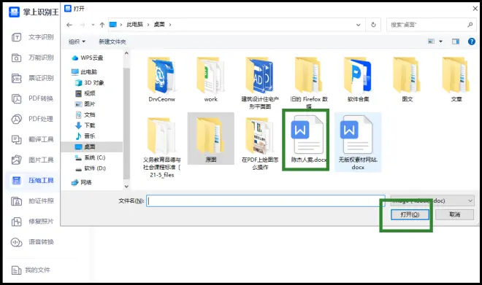
Task: Select the 建筑设计住宅户形平面图 folder
Action: pos(260,83)
